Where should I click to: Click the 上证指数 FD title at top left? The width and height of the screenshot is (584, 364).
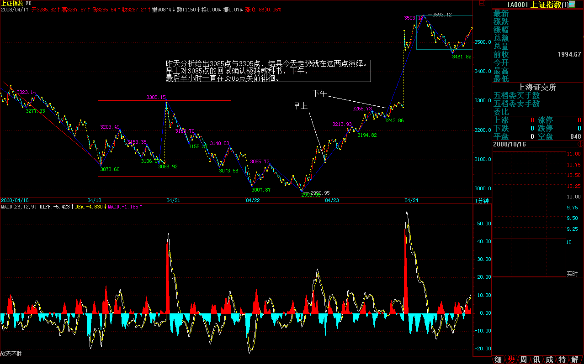[x=16, y=3]
